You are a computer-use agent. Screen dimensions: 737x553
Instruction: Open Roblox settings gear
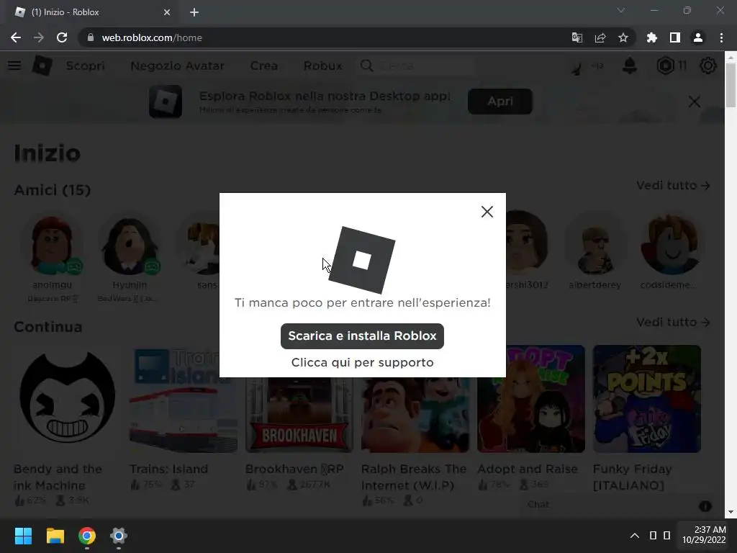tap(707, 66)
